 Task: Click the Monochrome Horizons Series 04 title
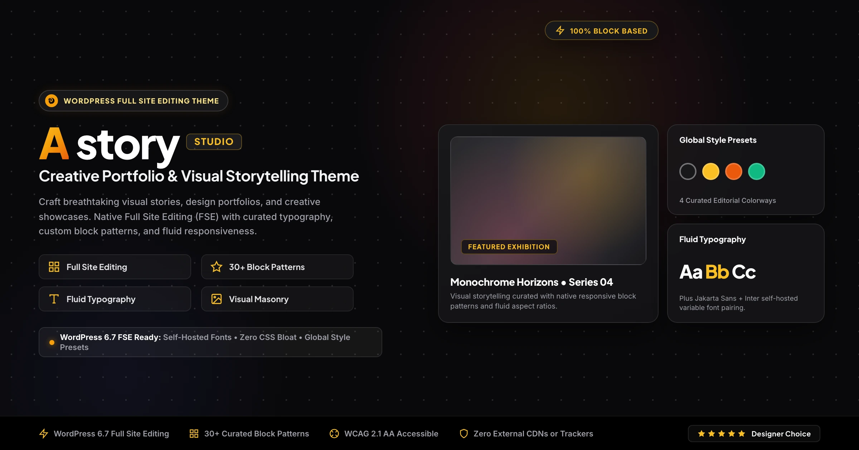tap(532, 282)
